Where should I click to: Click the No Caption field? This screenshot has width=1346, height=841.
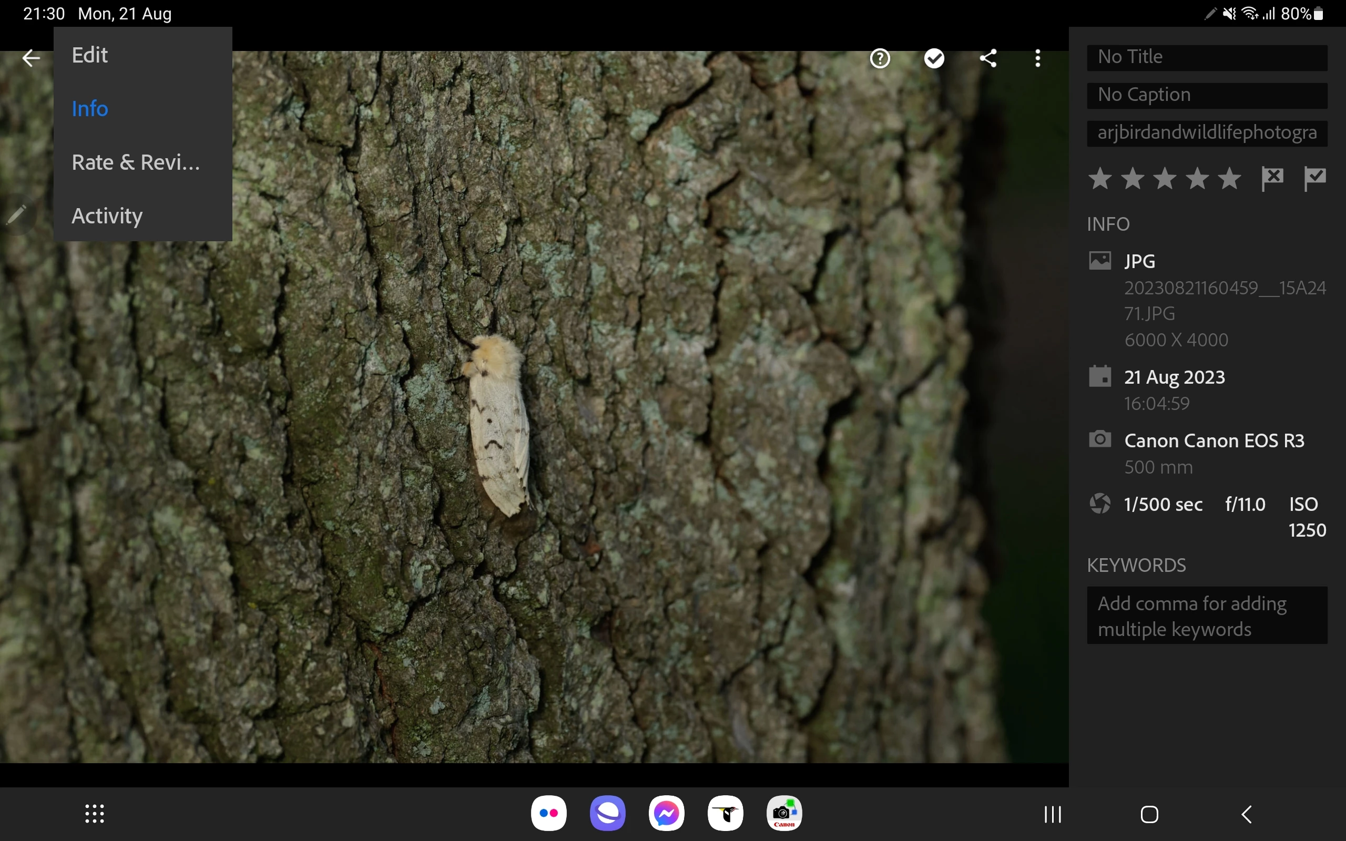tap(1207, 95)
